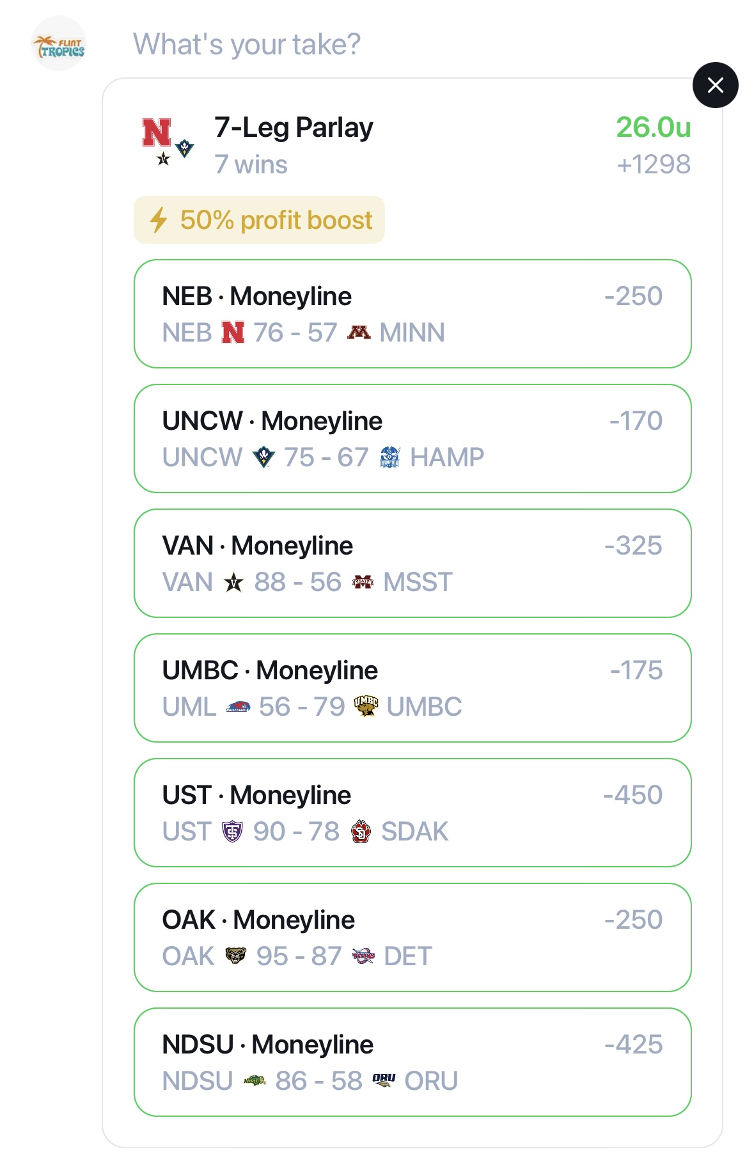Click the Minnesota M logo

359,333
